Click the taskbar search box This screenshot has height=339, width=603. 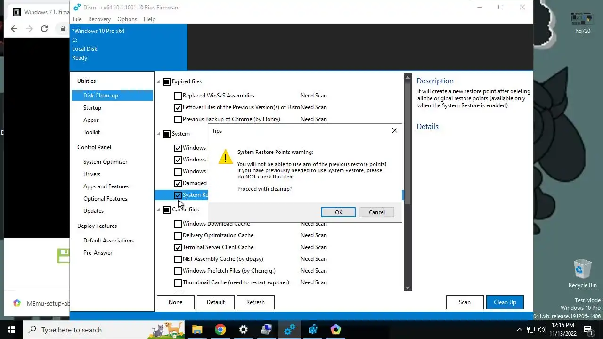click(x=104, y=330)
